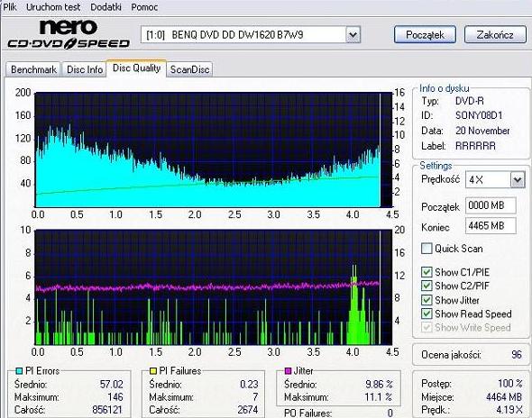Viewport: 532px width, 418px height.
Task: Click the yellow PI Failures legend swatch
Action: 153,371
